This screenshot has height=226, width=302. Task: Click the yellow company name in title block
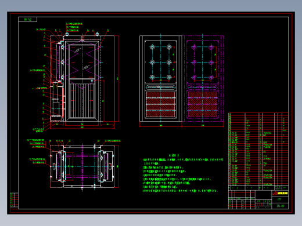click(x=282, y=193)
